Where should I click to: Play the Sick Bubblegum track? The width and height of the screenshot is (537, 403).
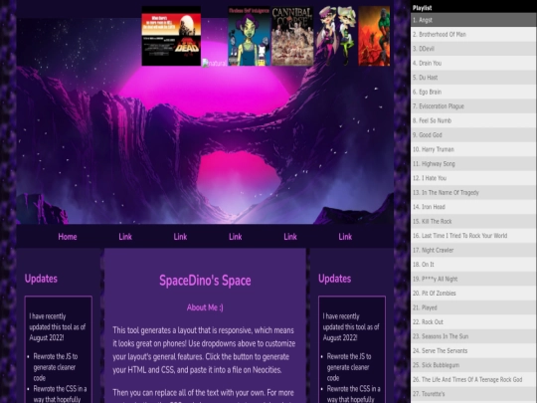point(473,365)
